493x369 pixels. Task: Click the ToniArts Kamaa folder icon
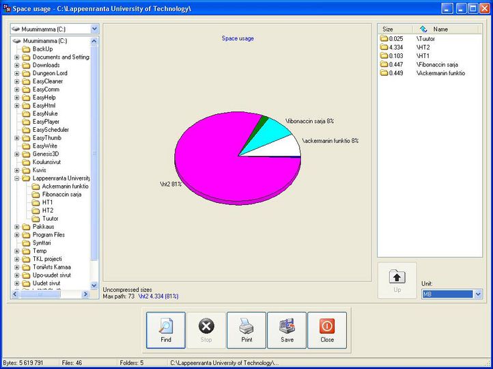point(26,267)
